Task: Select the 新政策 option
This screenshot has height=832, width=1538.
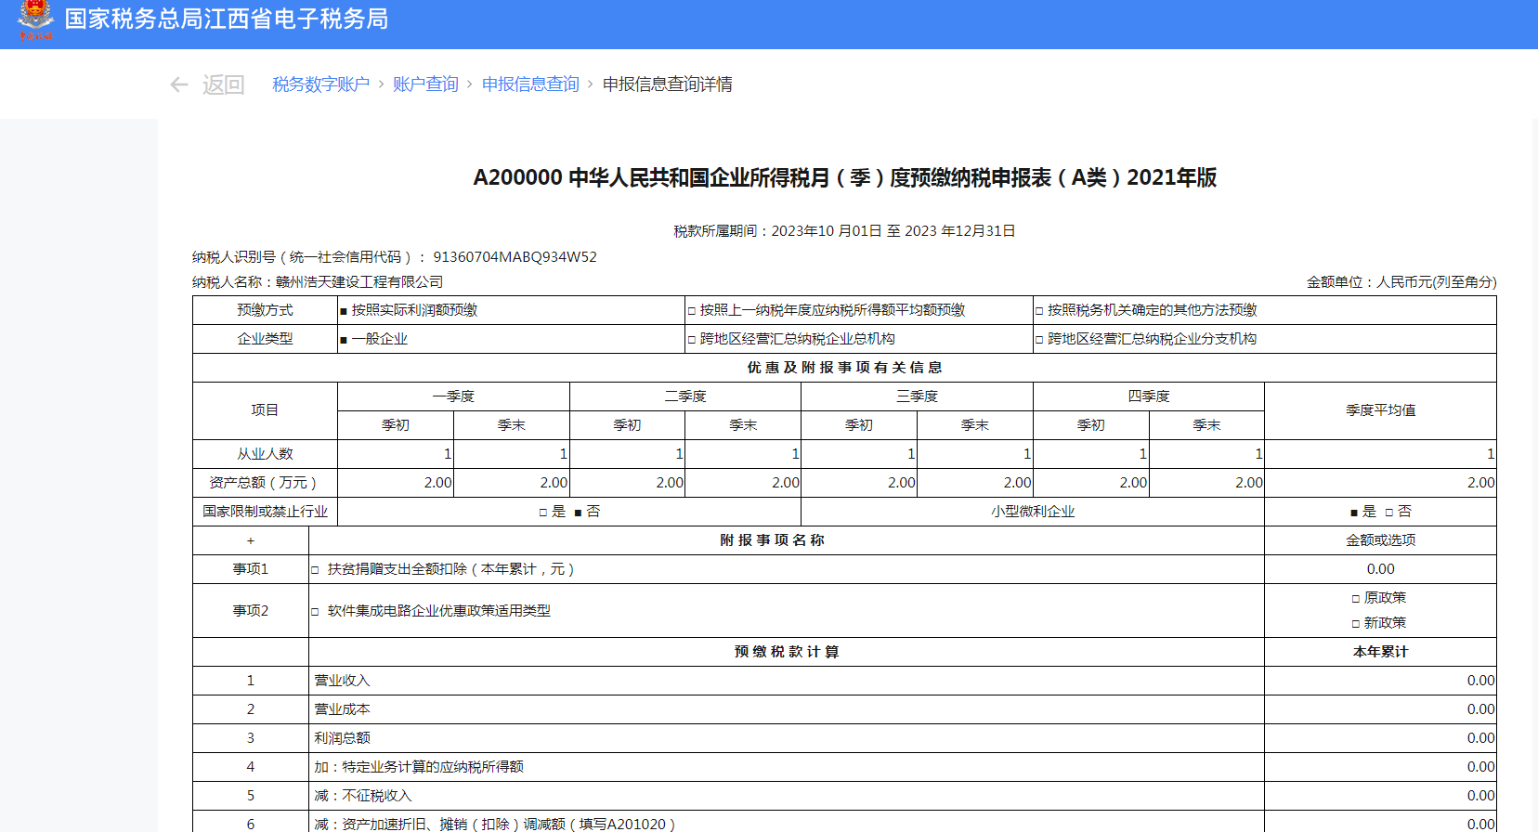Action: point(1356,624)
